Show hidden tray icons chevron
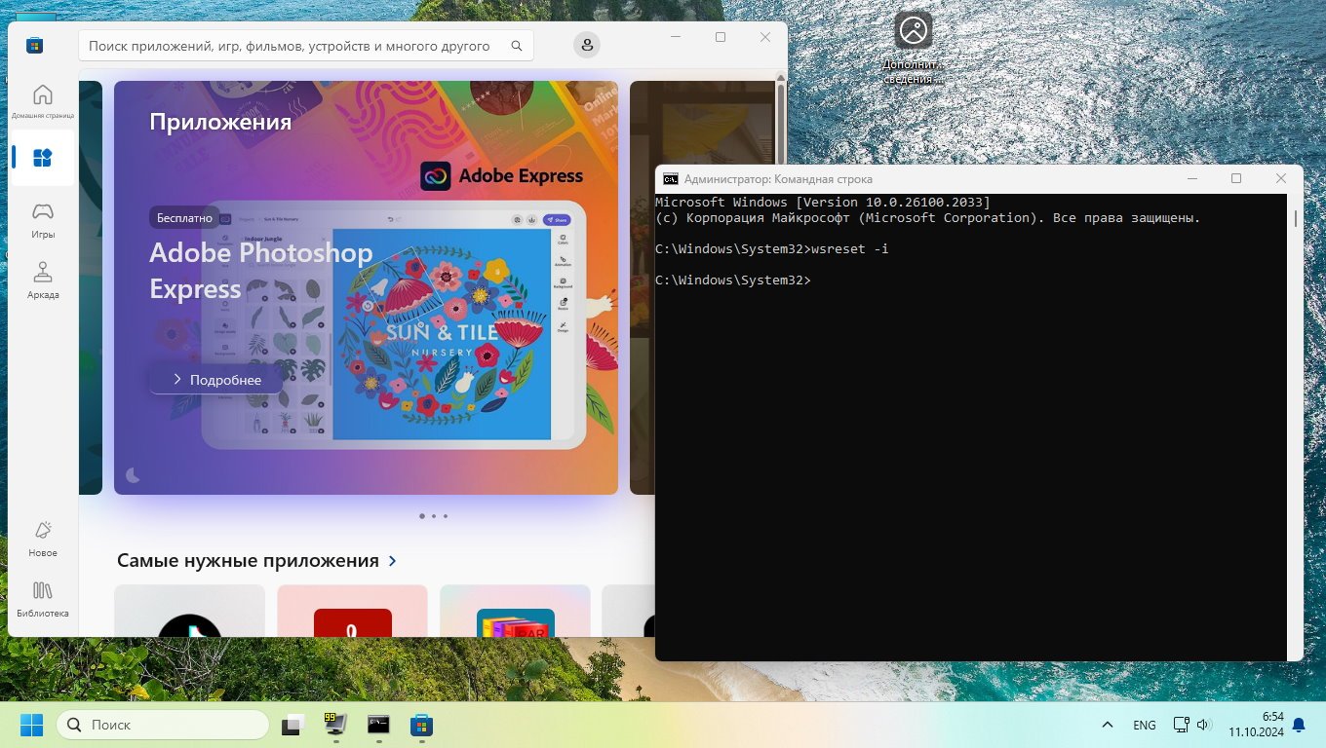Screen dimensions: 1326x748 pyautogui.click(x=1108, y=725)
